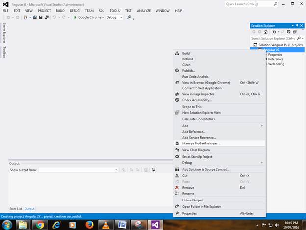Open the TOOLS menu

pos(115,11)
